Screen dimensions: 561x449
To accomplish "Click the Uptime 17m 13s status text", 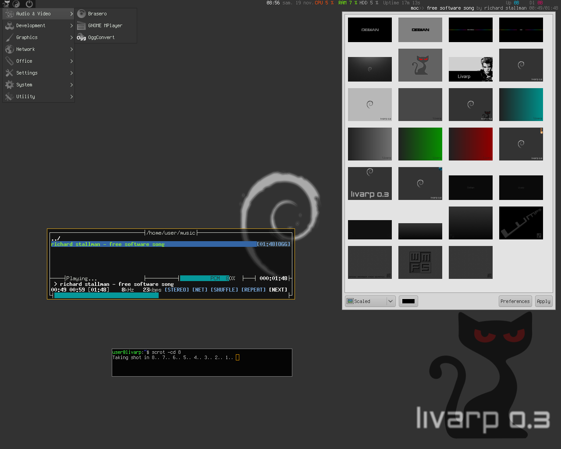I will click(401, 3).
